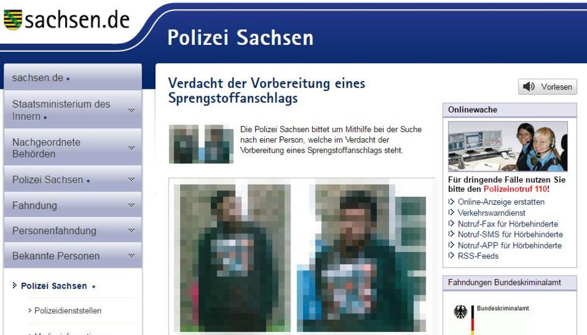The image size is (587, 335).
Task: Open Notruf-SMS für Hörbehinderte link
Action: coord(510,234)
